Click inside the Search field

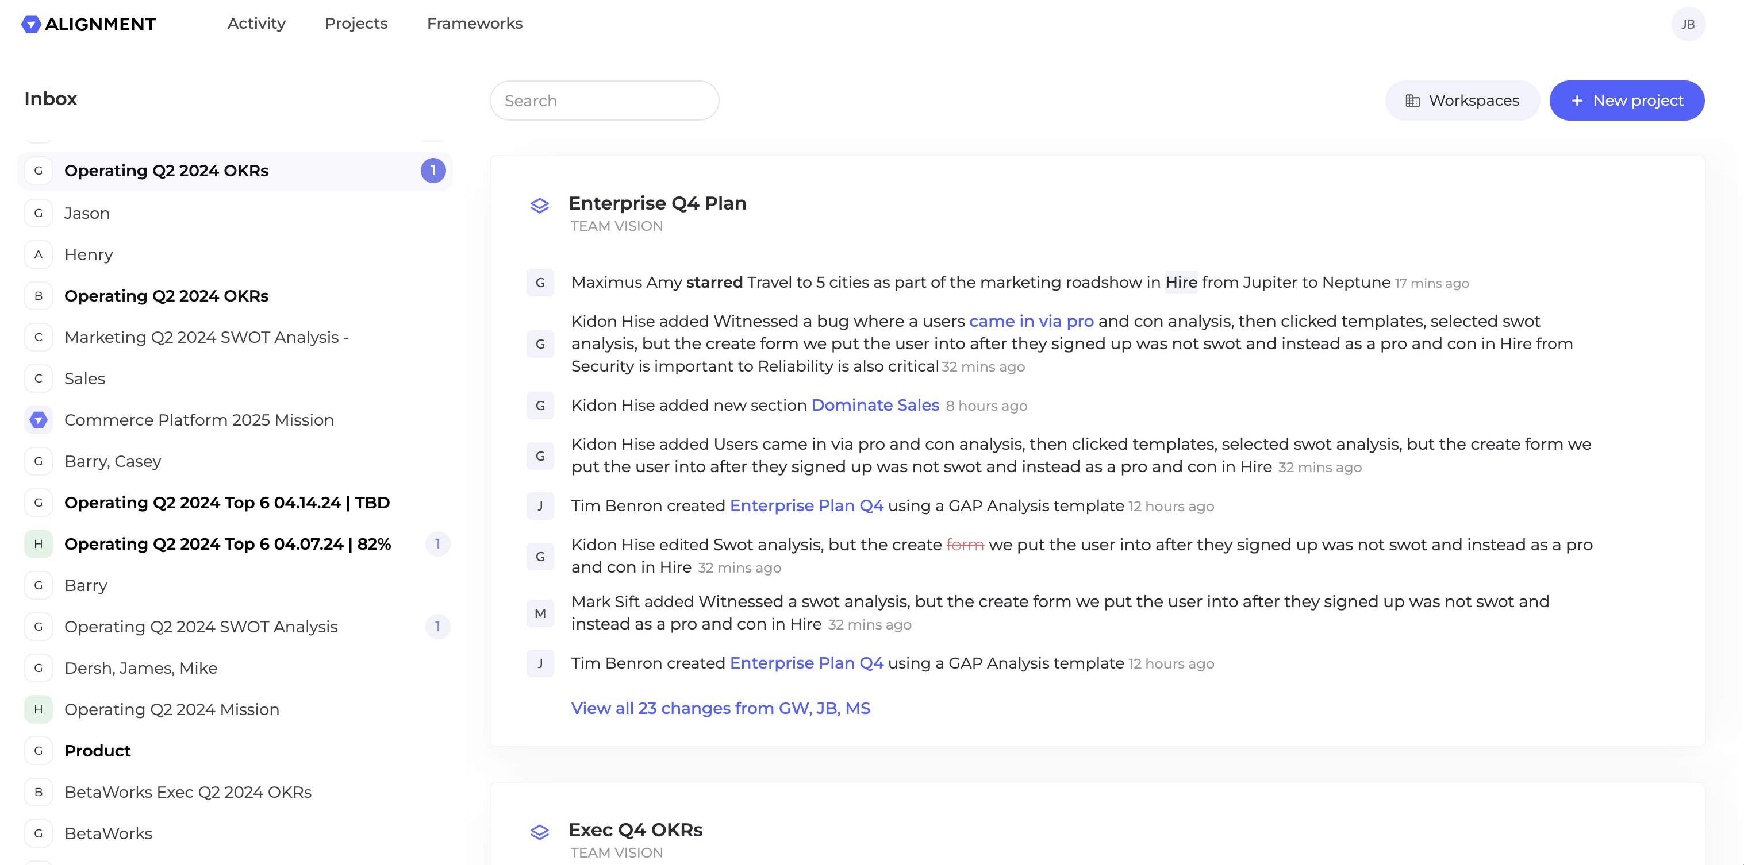pyautogui.click(x=604, y=100)
